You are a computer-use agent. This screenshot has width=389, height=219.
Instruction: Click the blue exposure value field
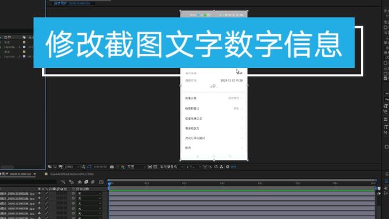pyautogui.click(x=234, y=167)
